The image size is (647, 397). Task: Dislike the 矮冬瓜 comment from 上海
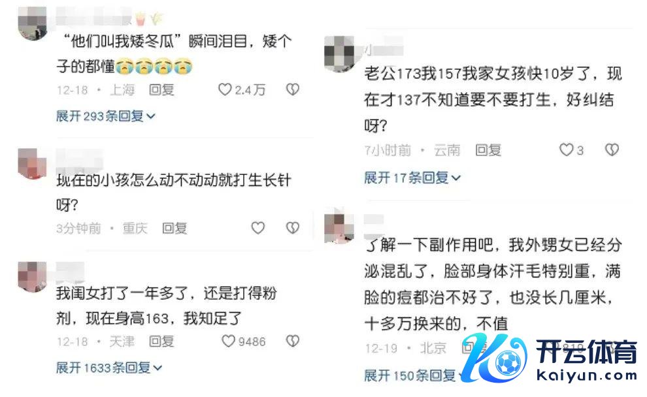(x=293, y=89)
